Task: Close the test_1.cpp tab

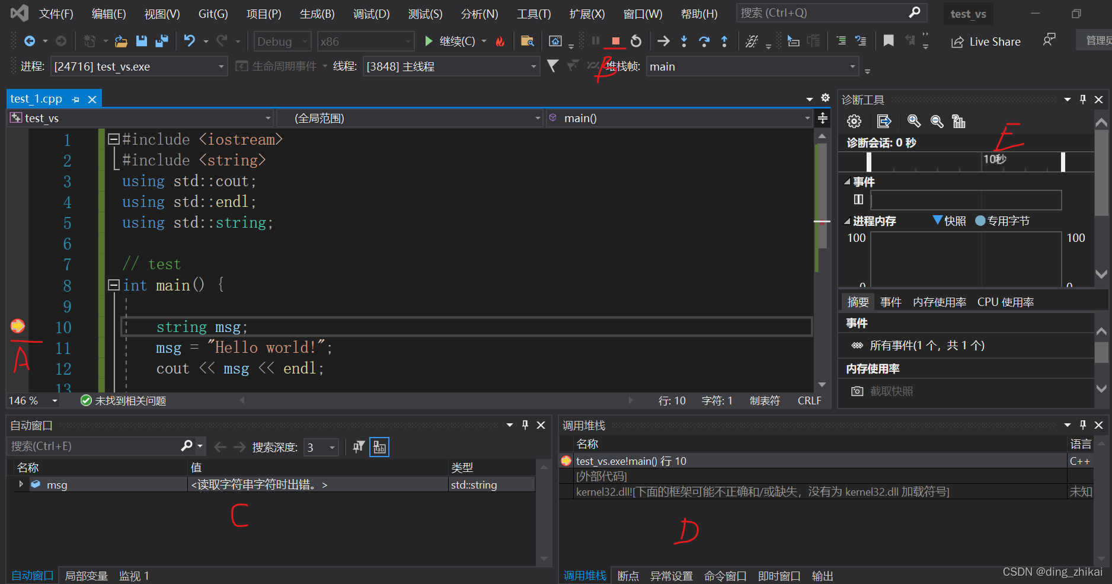Action: [92, 100]
